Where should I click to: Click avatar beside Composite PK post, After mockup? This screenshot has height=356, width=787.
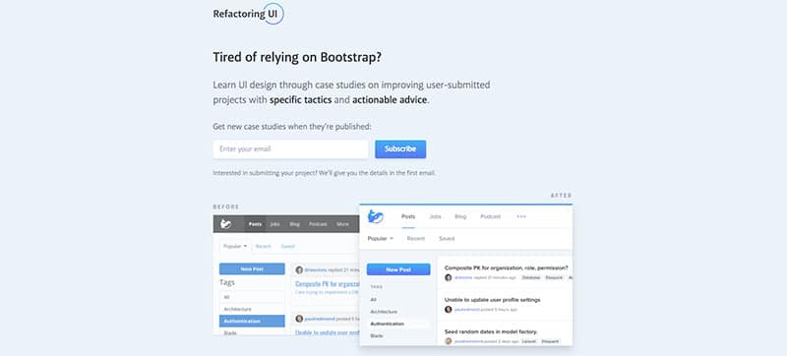449,277
